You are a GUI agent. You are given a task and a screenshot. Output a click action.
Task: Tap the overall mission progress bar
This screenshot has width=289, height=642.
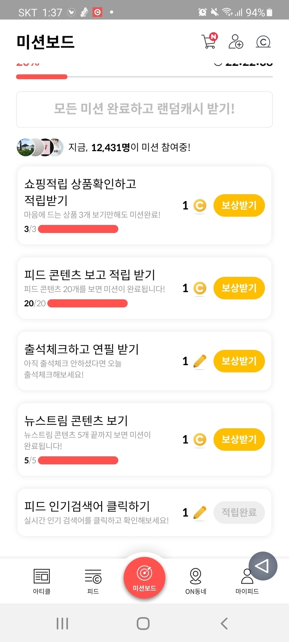(x=144, y=77)
